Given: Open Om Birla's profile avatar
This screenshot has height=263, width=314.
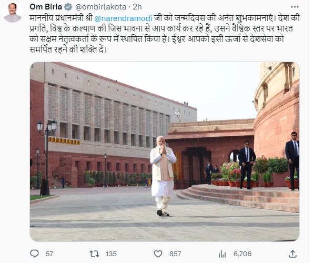Looking at the screenshot, I should tap(13, 13).
